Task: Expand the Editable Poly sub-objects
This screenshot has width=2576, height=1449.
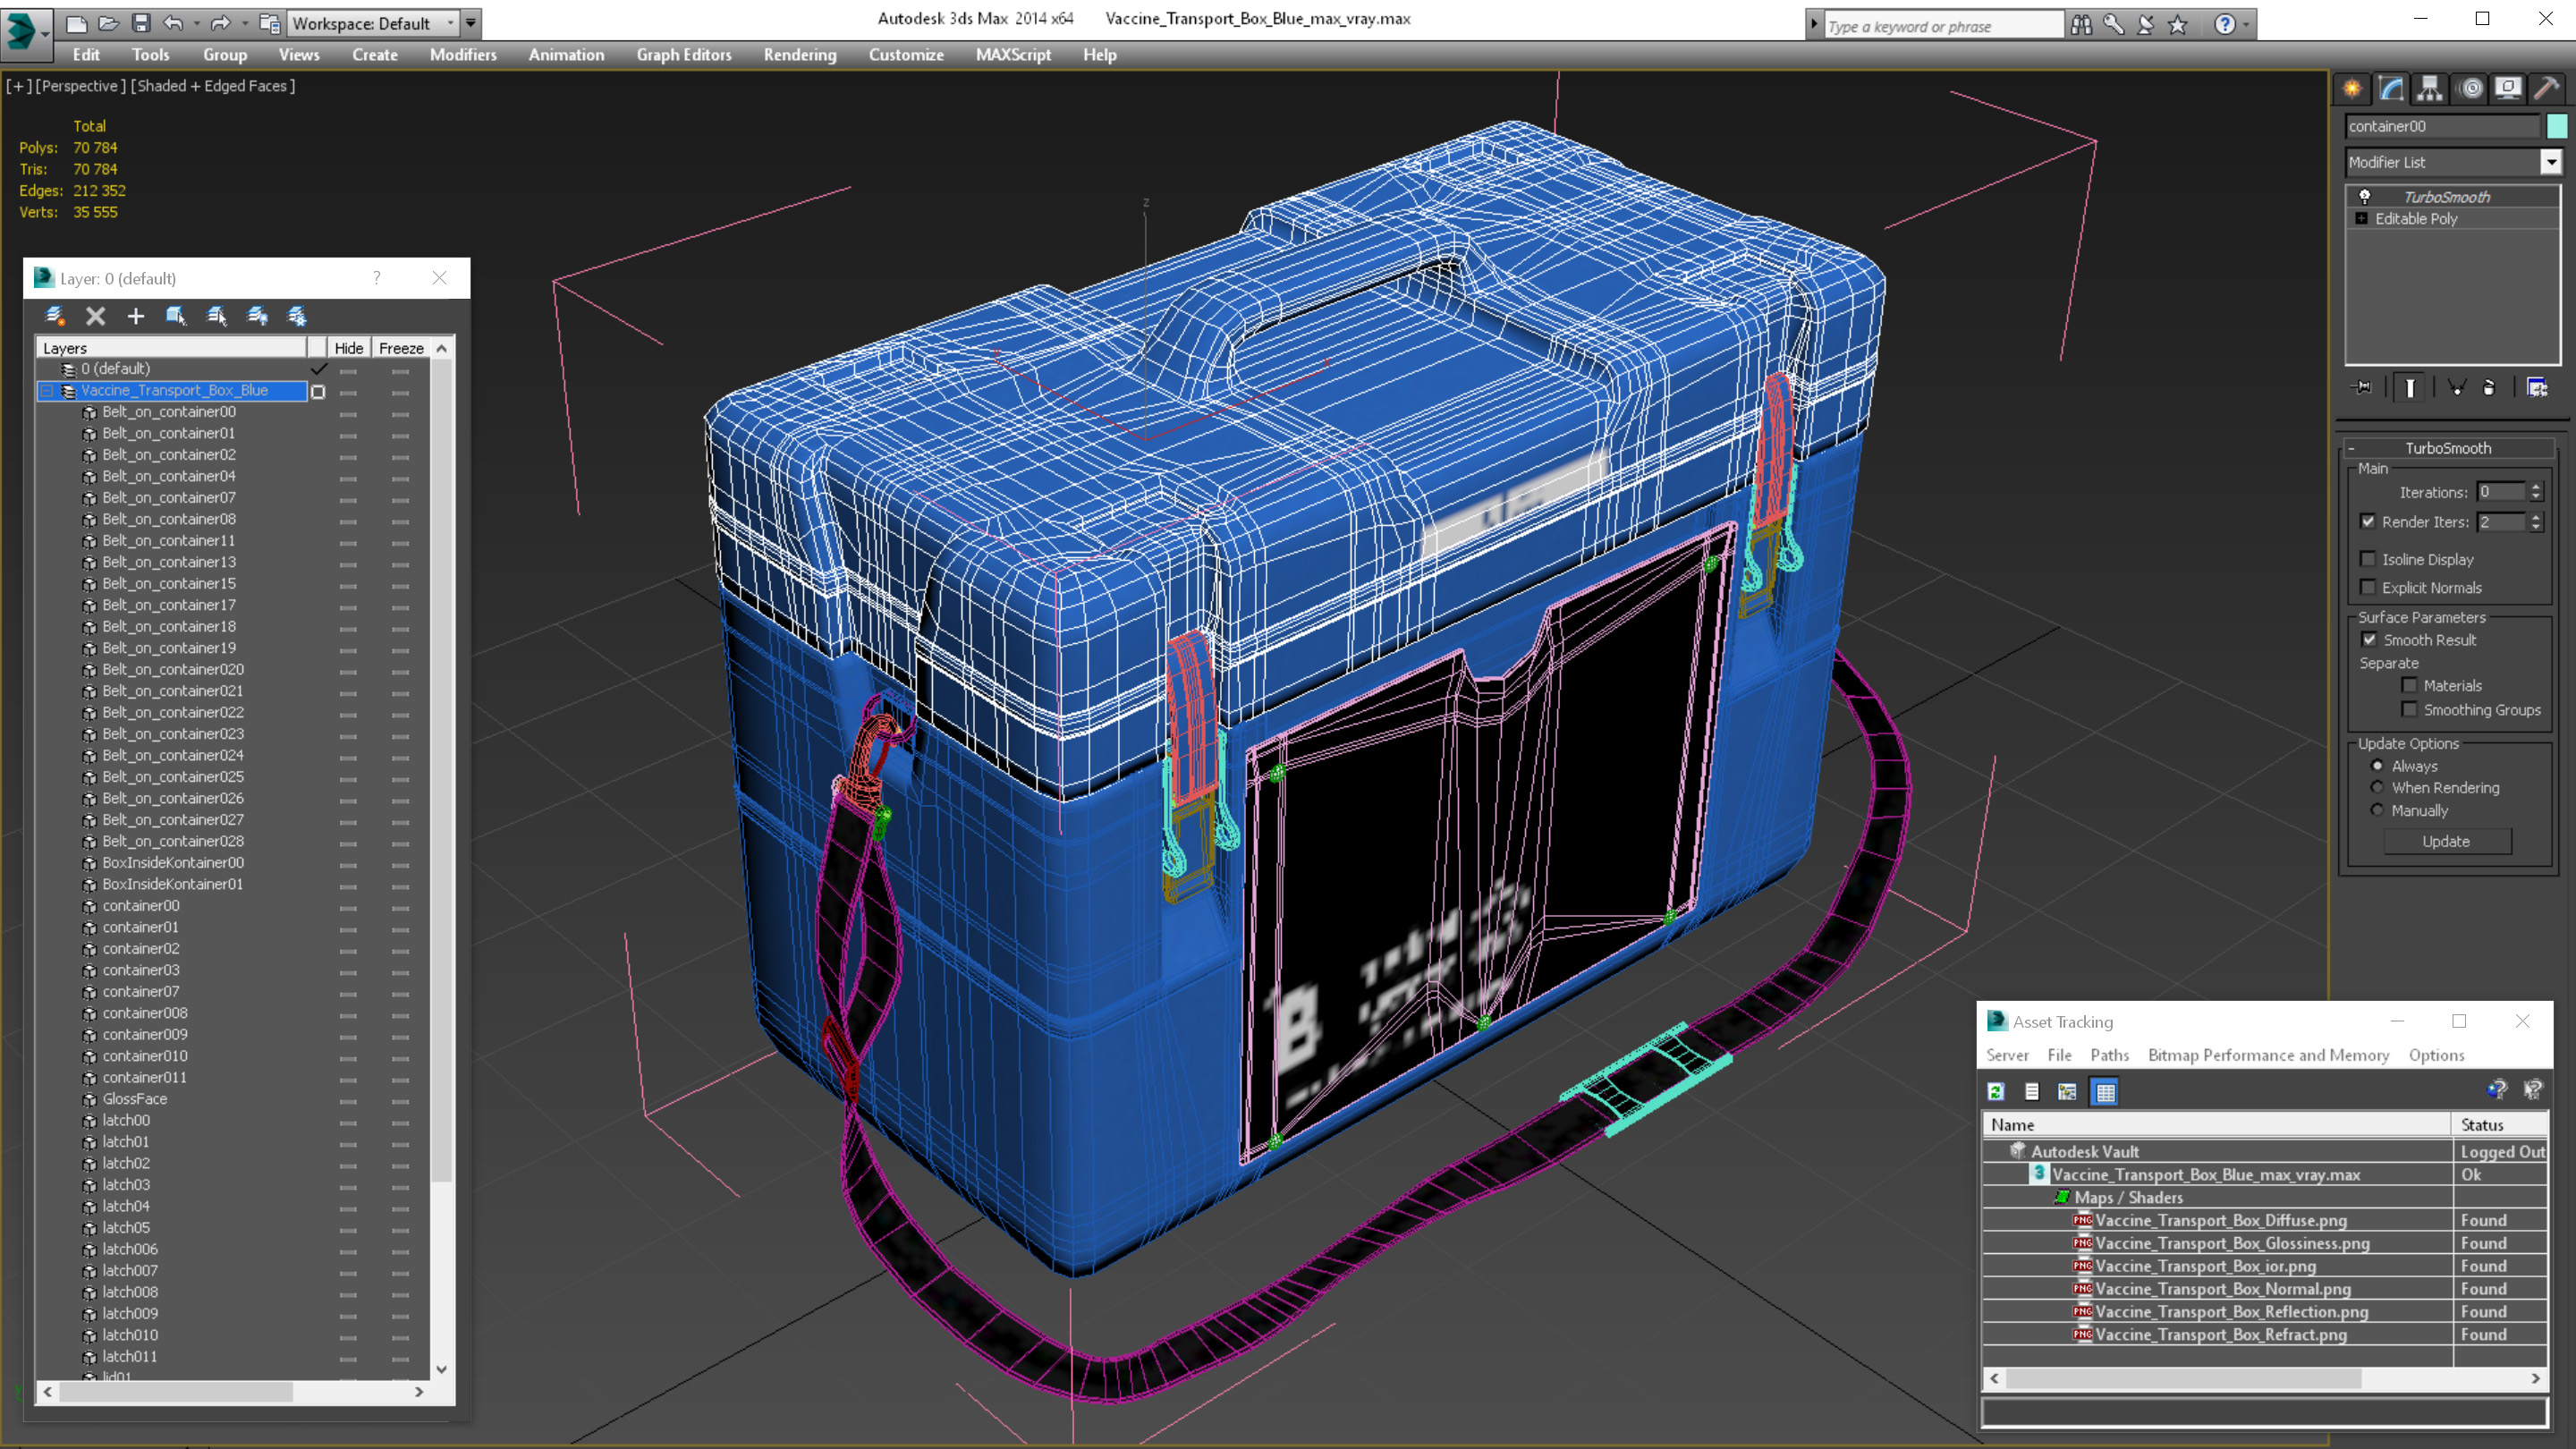Action: coord(2361,219)
